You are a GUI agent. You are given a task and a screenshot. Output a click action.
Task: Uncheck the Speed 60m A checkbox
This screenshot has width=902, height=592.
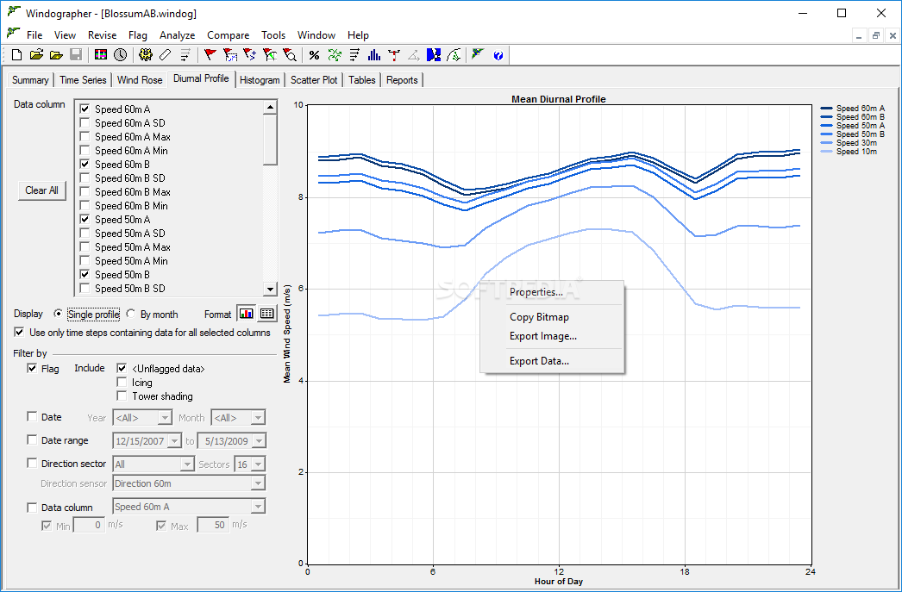[85, 109]
